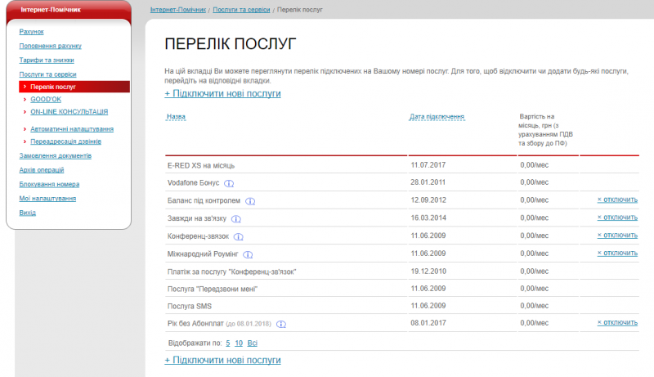Open Рахунок in the sidebar menu
Viewport: 654px width, 377px height.
tap(31, 31)
